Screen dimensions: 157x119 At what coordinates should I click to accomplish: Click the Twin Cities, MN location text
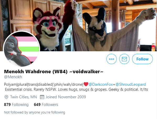(23, 97)
